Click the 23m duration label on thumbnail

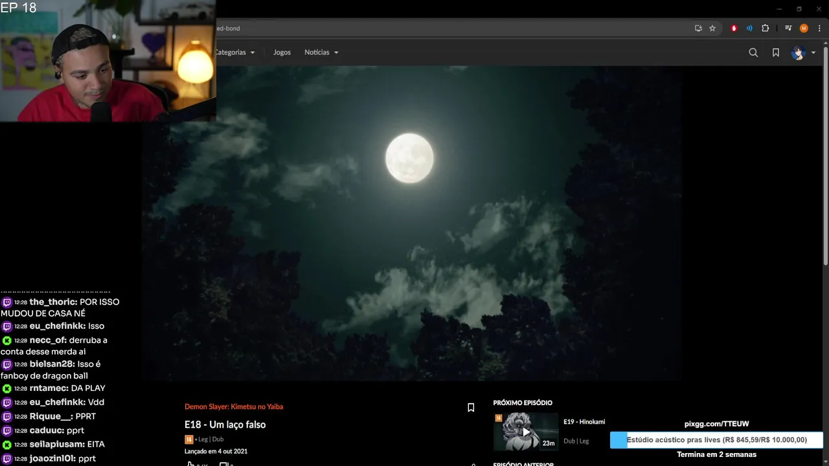[549, 443]
